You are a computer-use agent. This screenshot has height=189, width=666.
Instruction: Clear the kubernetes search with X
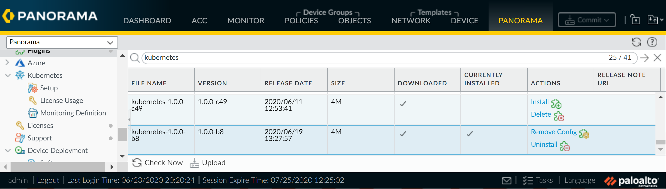tap(657, 58)
